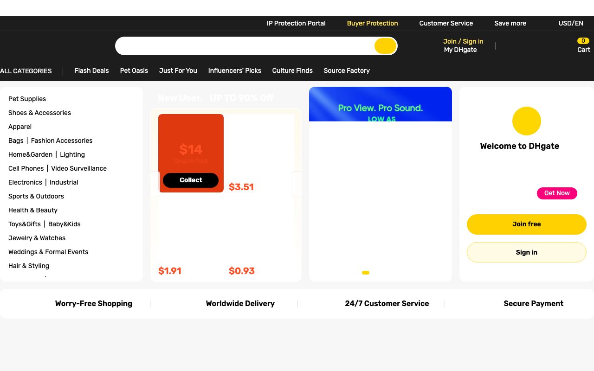Open the Fashion Accessories category

click(62, 141)
